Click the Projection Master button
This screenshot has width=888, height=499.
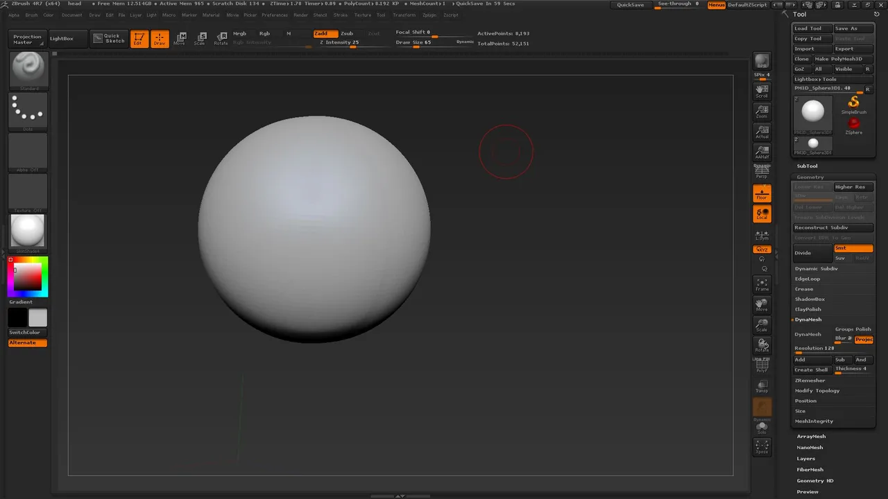pos(28,39)
